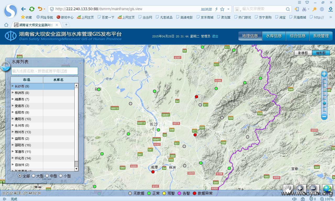This screenshot has width=335, height=201.
Task: Open the browser downloads arrow icon
Action: tap(330, 9)
